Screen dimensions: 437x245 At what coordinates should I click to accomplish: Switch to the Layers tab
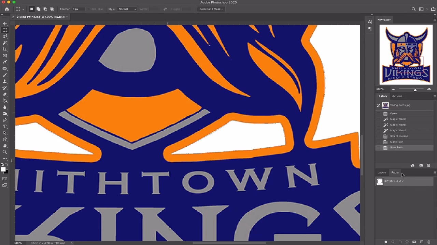click(382, 173)
